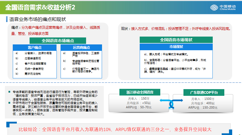Click the 浙江移动全国语音 green label

click(x=139, y=92)
